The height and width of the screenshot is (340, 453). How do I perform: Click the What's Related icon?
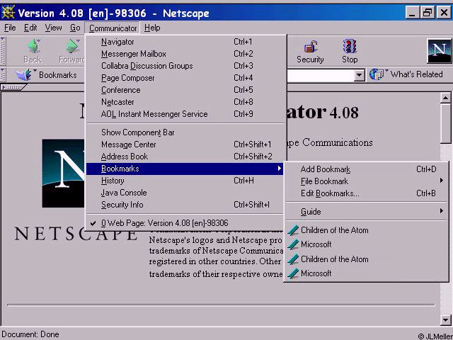point(377,74)
